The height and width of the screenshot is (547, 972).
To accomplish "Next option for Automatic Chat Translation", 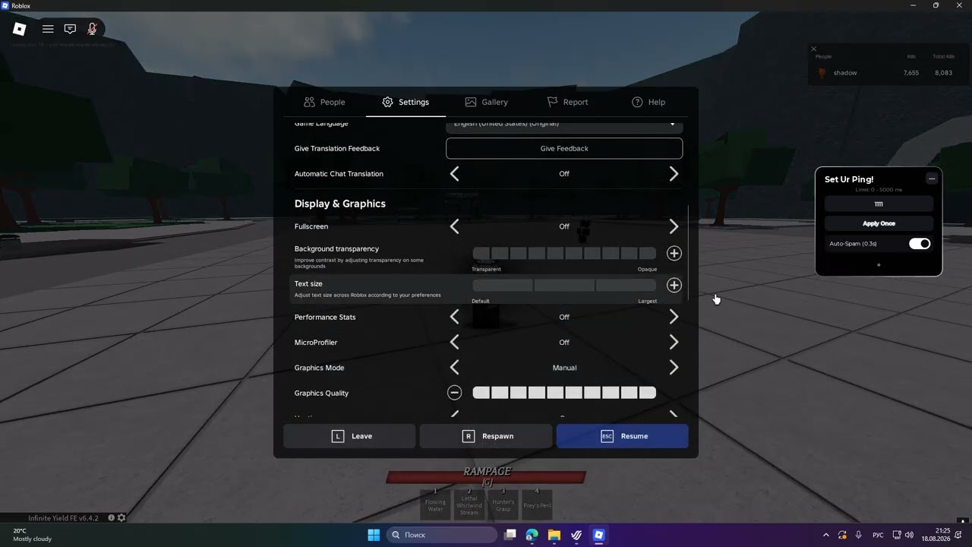I will (674, 174).
